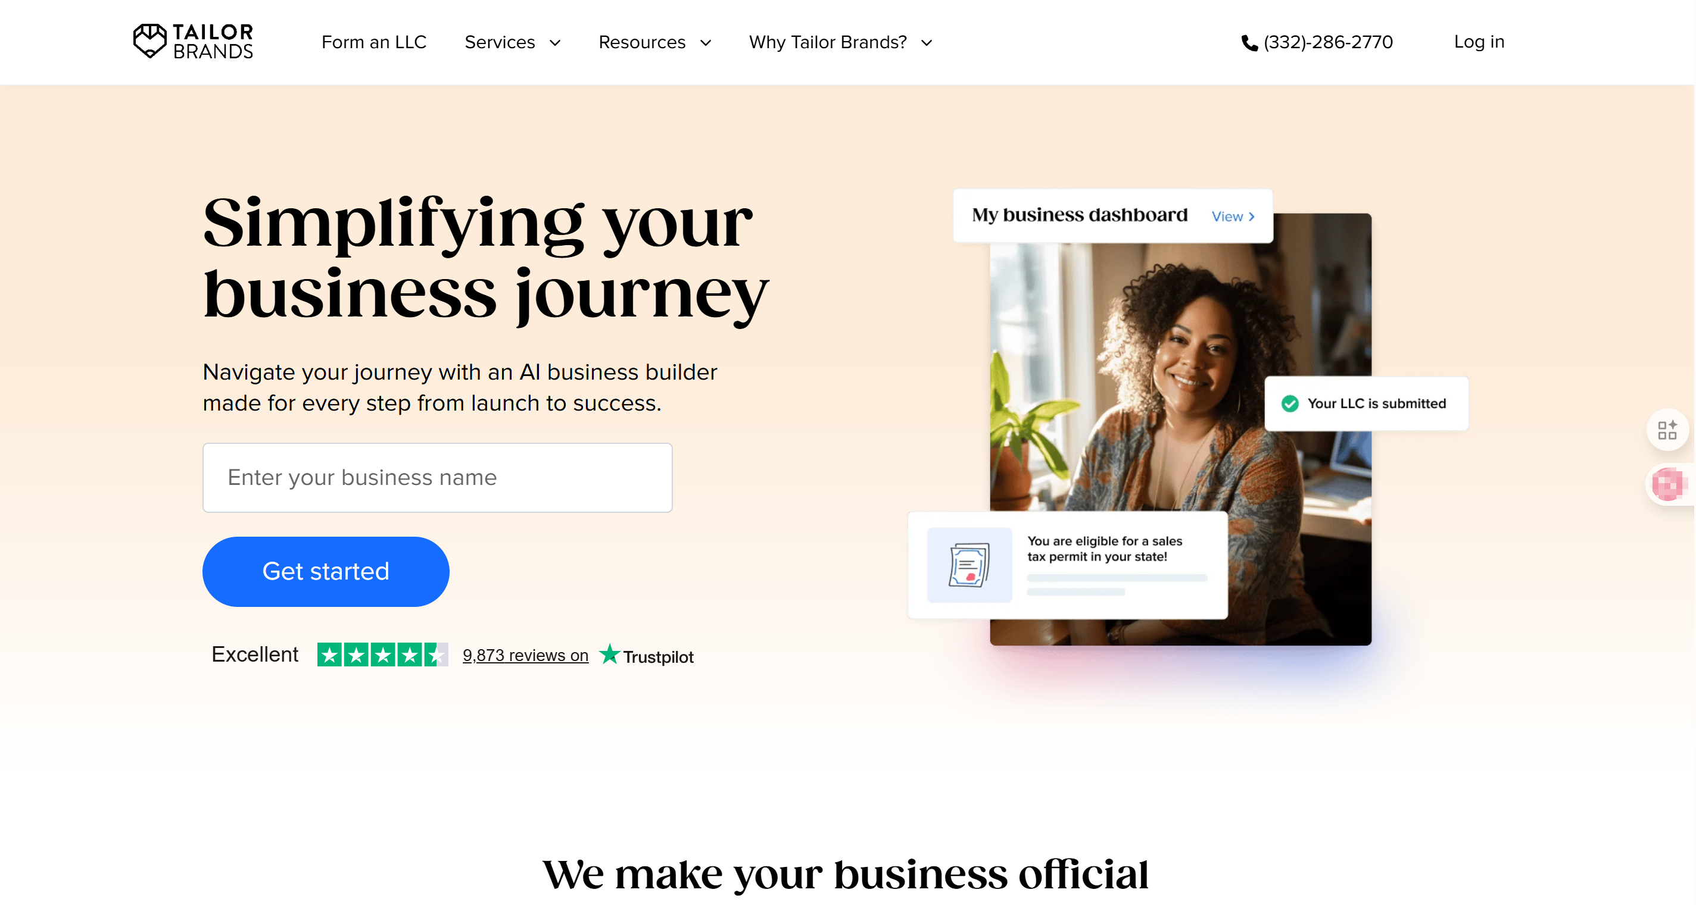Click the sales tax permit document icon
The image size is (1696, 905).
click(969, 565)
